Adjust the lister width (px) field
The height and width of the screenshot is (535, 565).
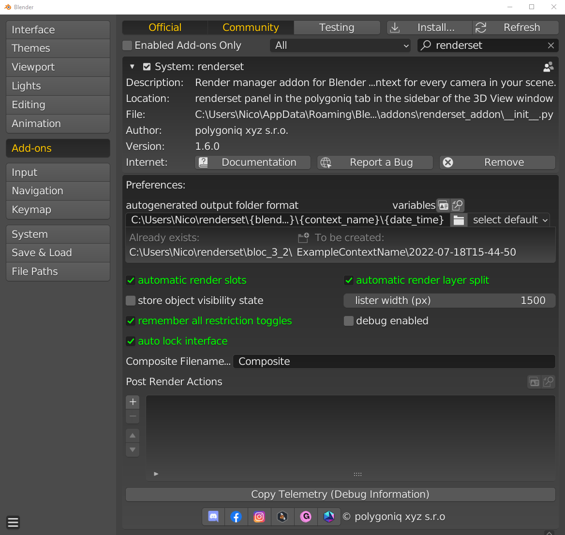[x=449, y=301]
